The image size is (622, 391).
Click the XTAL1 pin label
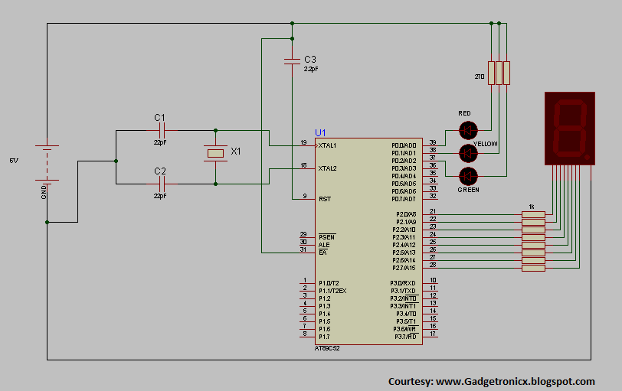(327, 145)
